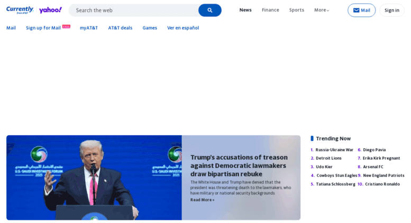The image size is (411, 223).
Task: Open the Mail link in the sub-navigation
Action: tap(11, 28)
